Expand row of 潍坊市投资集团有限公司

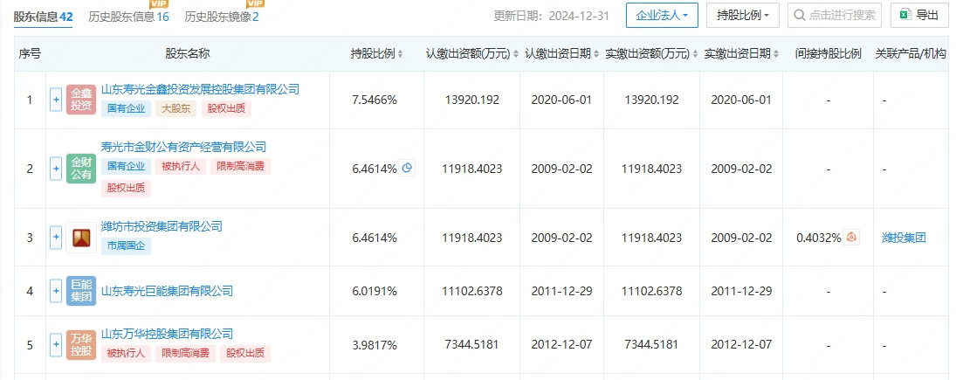click(56, 238)
